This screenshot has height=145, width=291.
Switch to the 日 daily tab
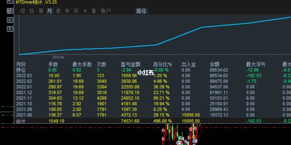32,11
